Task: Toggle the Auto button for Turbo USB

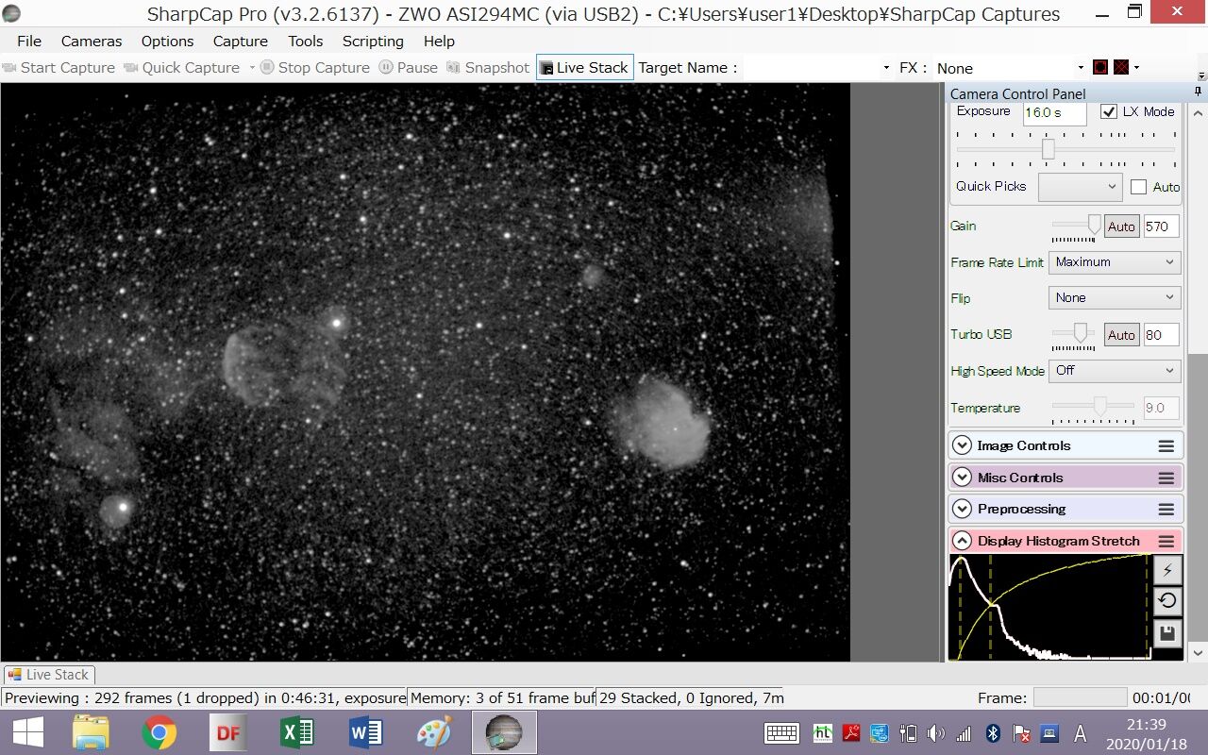Action: click(1121, 335)
